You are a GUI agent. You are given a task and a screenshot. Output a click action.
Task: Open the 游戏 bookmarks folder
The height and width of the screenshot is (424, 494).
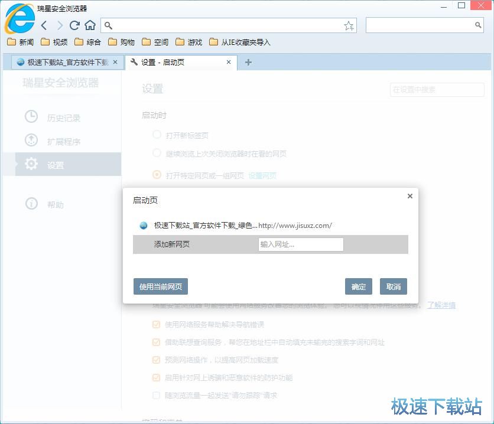click(x=189, y=42)
